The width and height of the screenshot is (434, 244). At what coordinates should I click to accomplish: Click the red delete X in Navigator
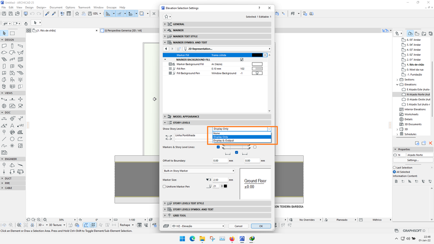point(431,143)
